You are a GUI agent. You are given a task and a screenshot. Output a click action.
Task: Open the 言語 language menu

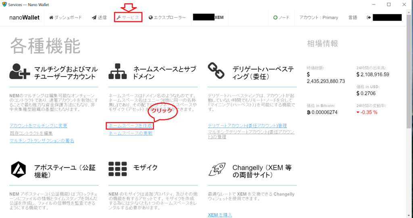point(353,18)
